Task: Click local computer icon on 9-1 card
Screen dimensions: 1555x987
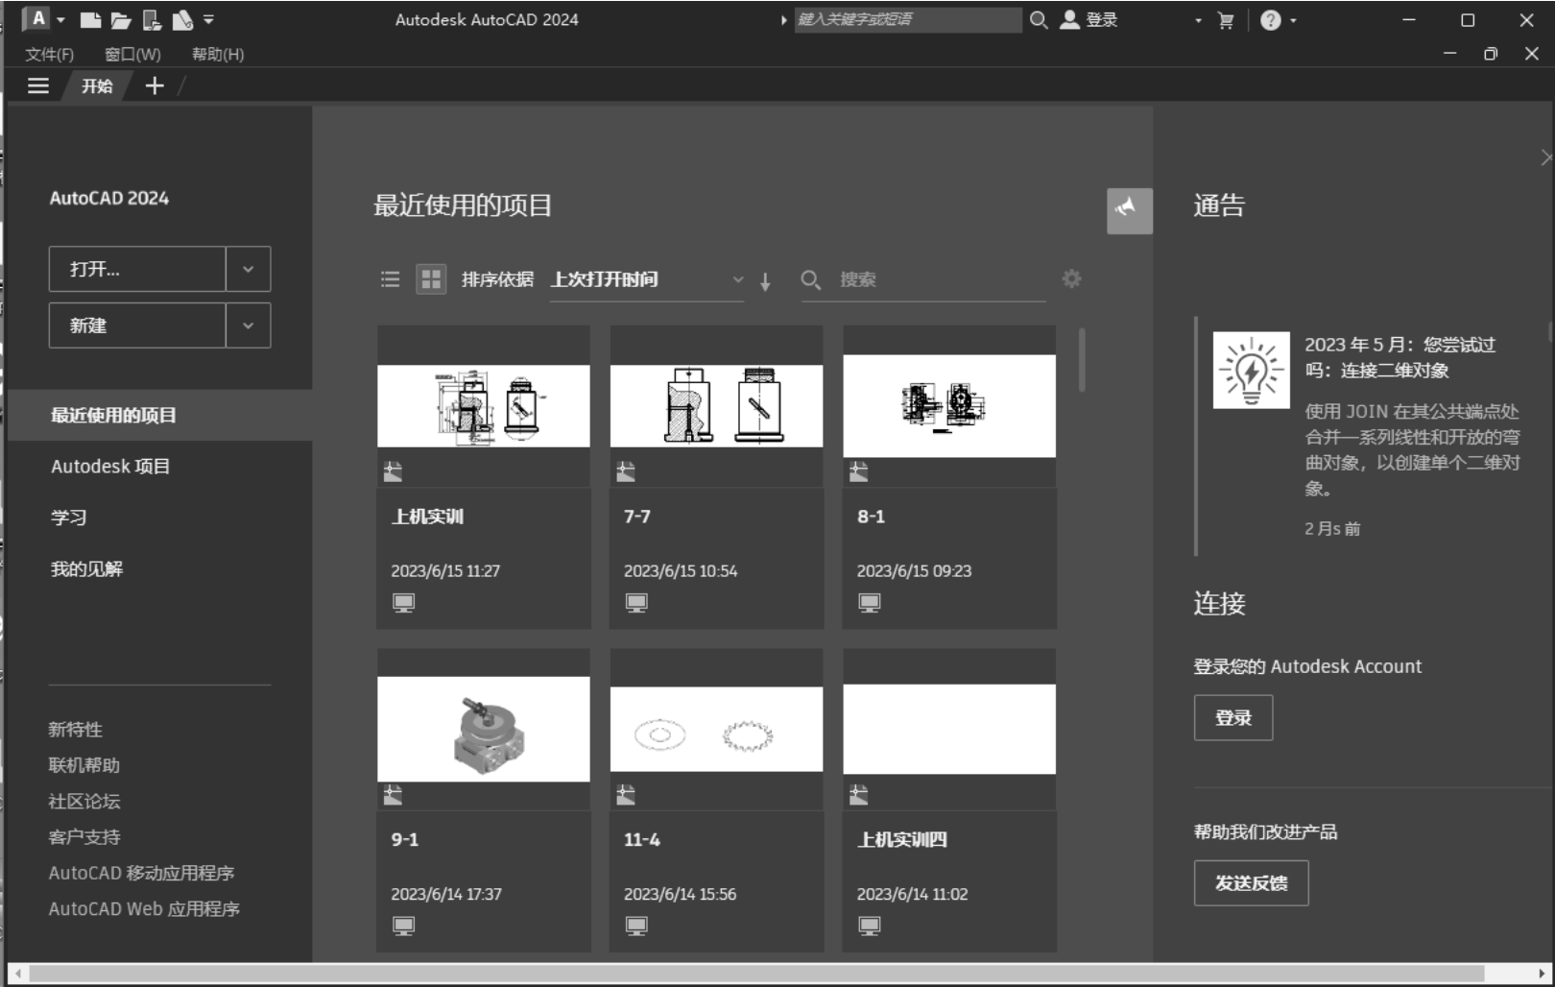Action: pos(403,926)
